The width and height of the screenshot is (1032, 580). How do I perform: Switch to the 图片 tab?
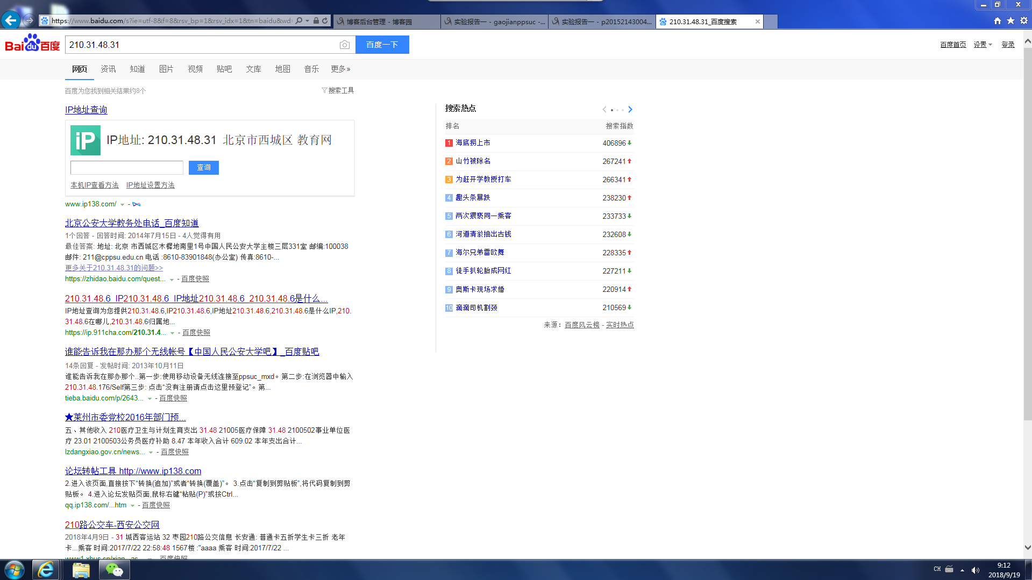166,69
